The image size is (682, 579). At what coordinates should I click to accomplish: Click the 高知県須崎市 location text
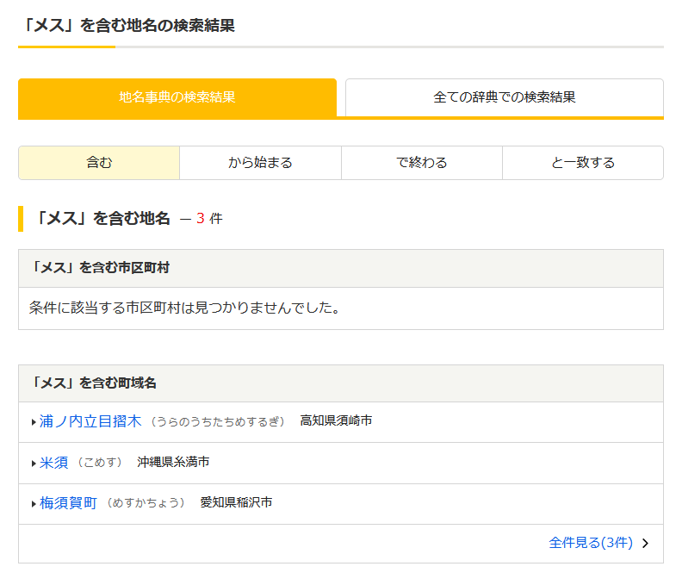coord(337,421)
